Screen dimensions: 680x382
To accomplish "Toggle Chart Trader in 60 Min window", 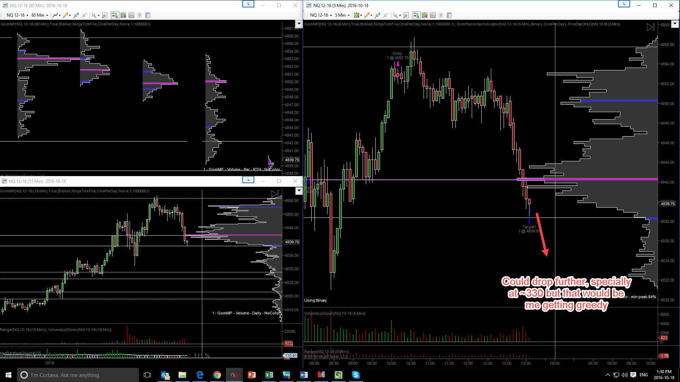I will (115, 15).
